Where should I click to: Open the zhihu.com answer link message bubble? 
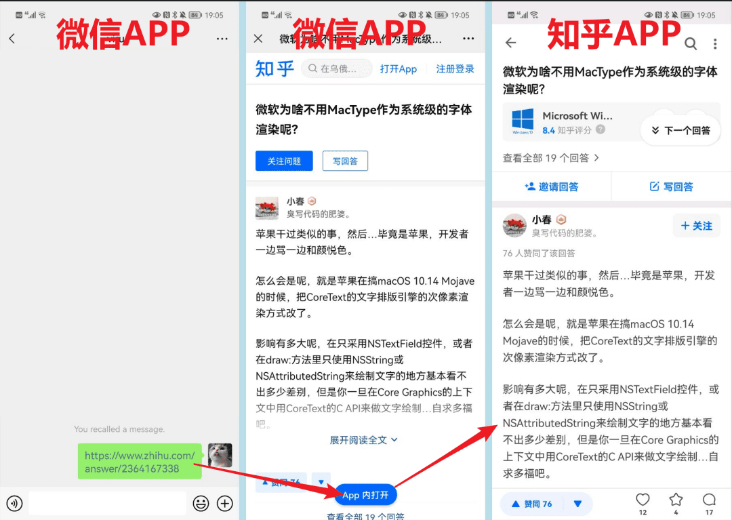point(140,462)
